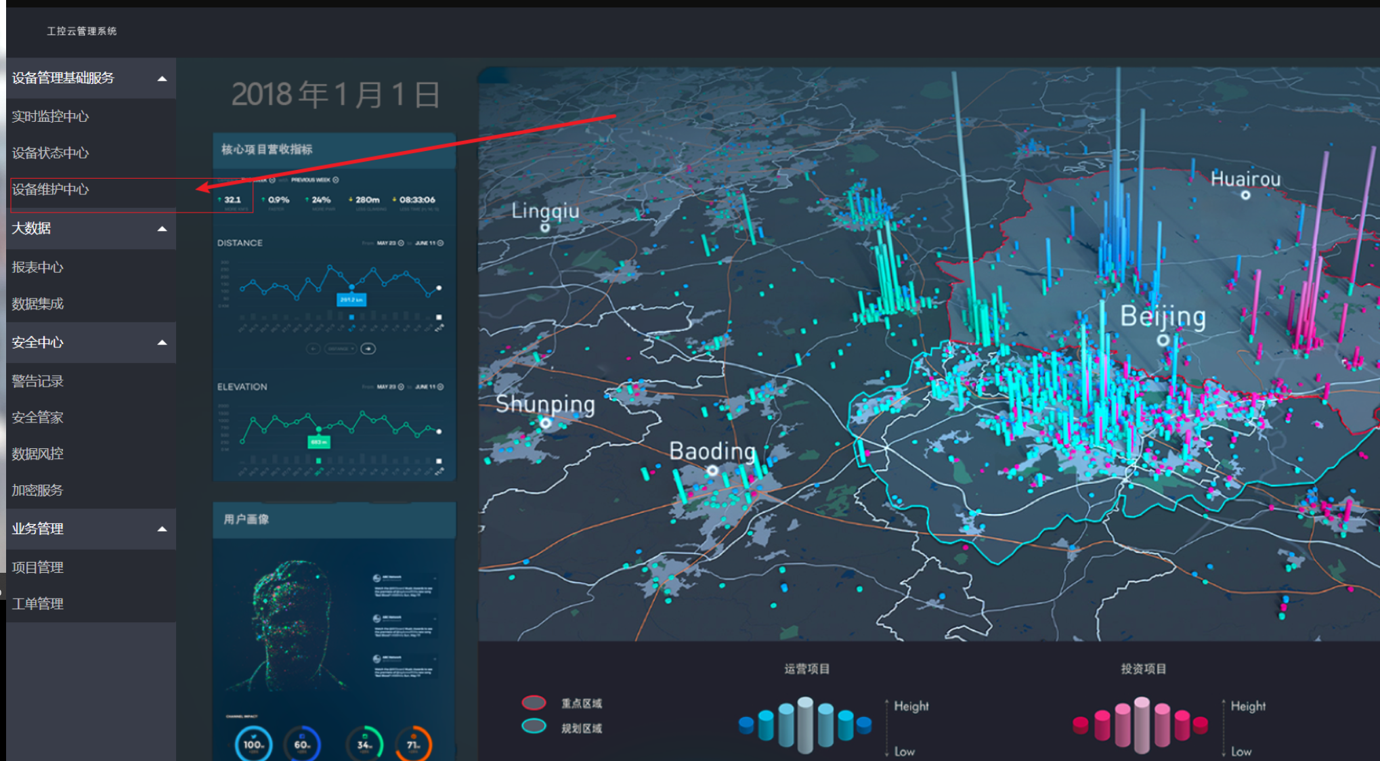Collapse the 安全中心 section
The width and height of the screenshot is (1380, 761).
[162, 343]
